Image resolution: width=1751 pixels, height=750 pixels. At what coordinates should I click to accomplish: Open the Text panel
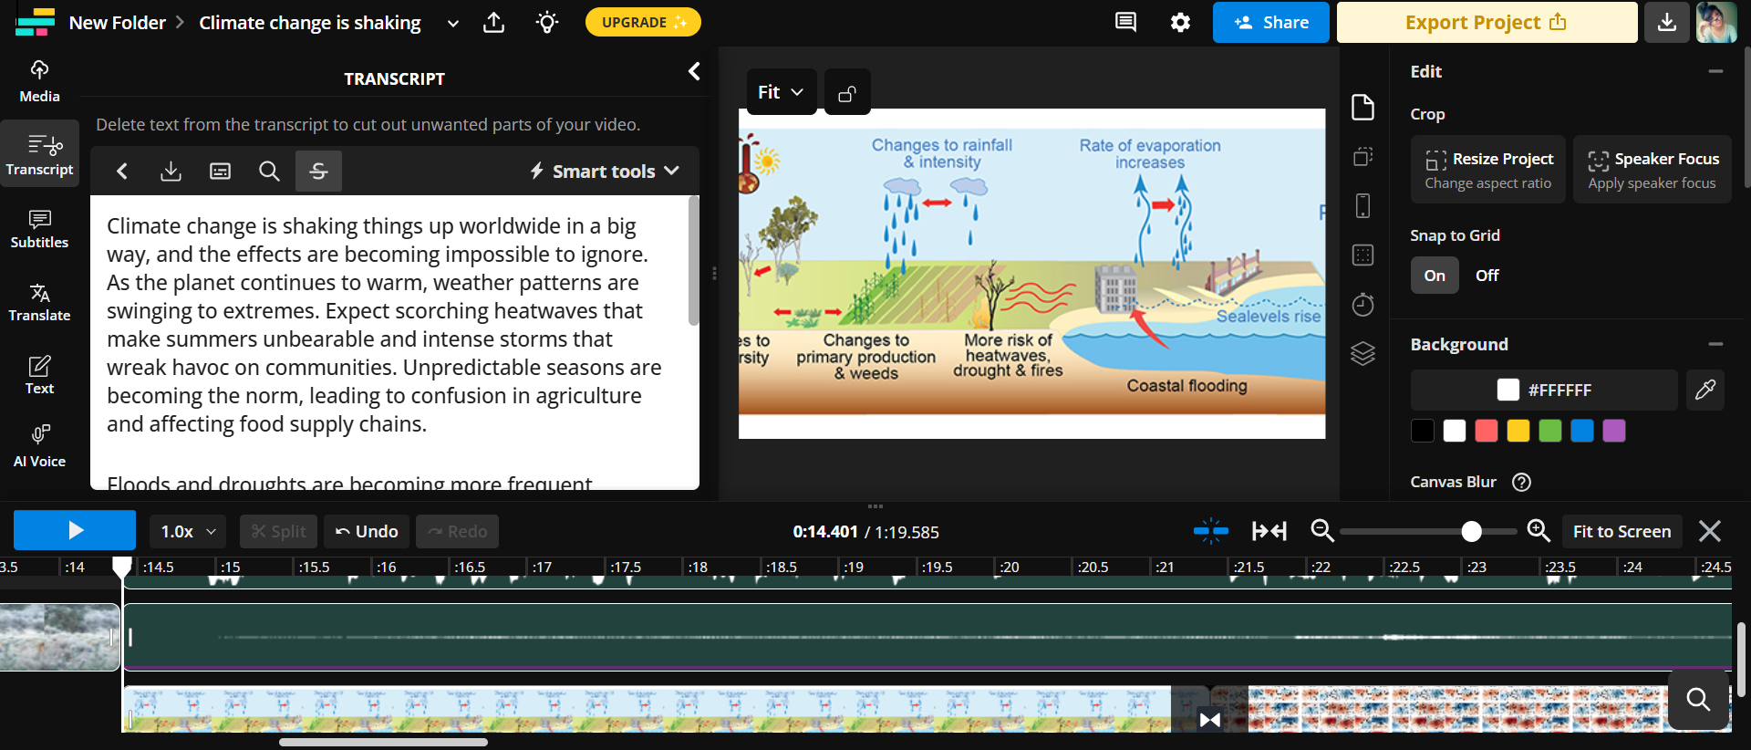coord(39,375)
